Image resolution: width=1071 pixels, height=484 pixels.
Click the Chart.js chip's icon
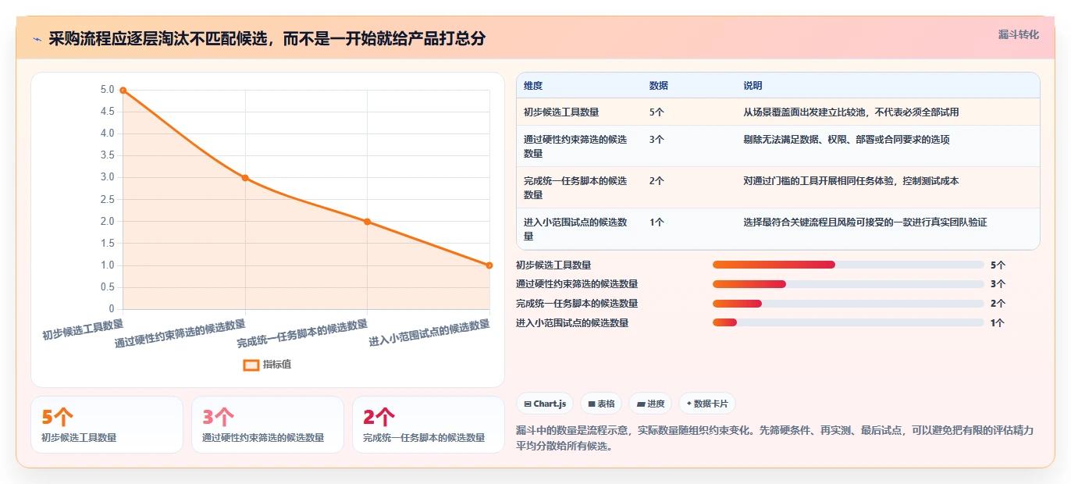click(x=528, y=404)
